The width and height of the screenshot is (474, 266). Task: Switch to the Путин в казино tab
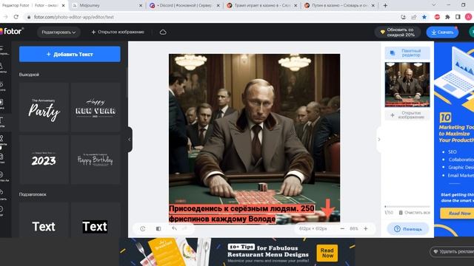339,5
